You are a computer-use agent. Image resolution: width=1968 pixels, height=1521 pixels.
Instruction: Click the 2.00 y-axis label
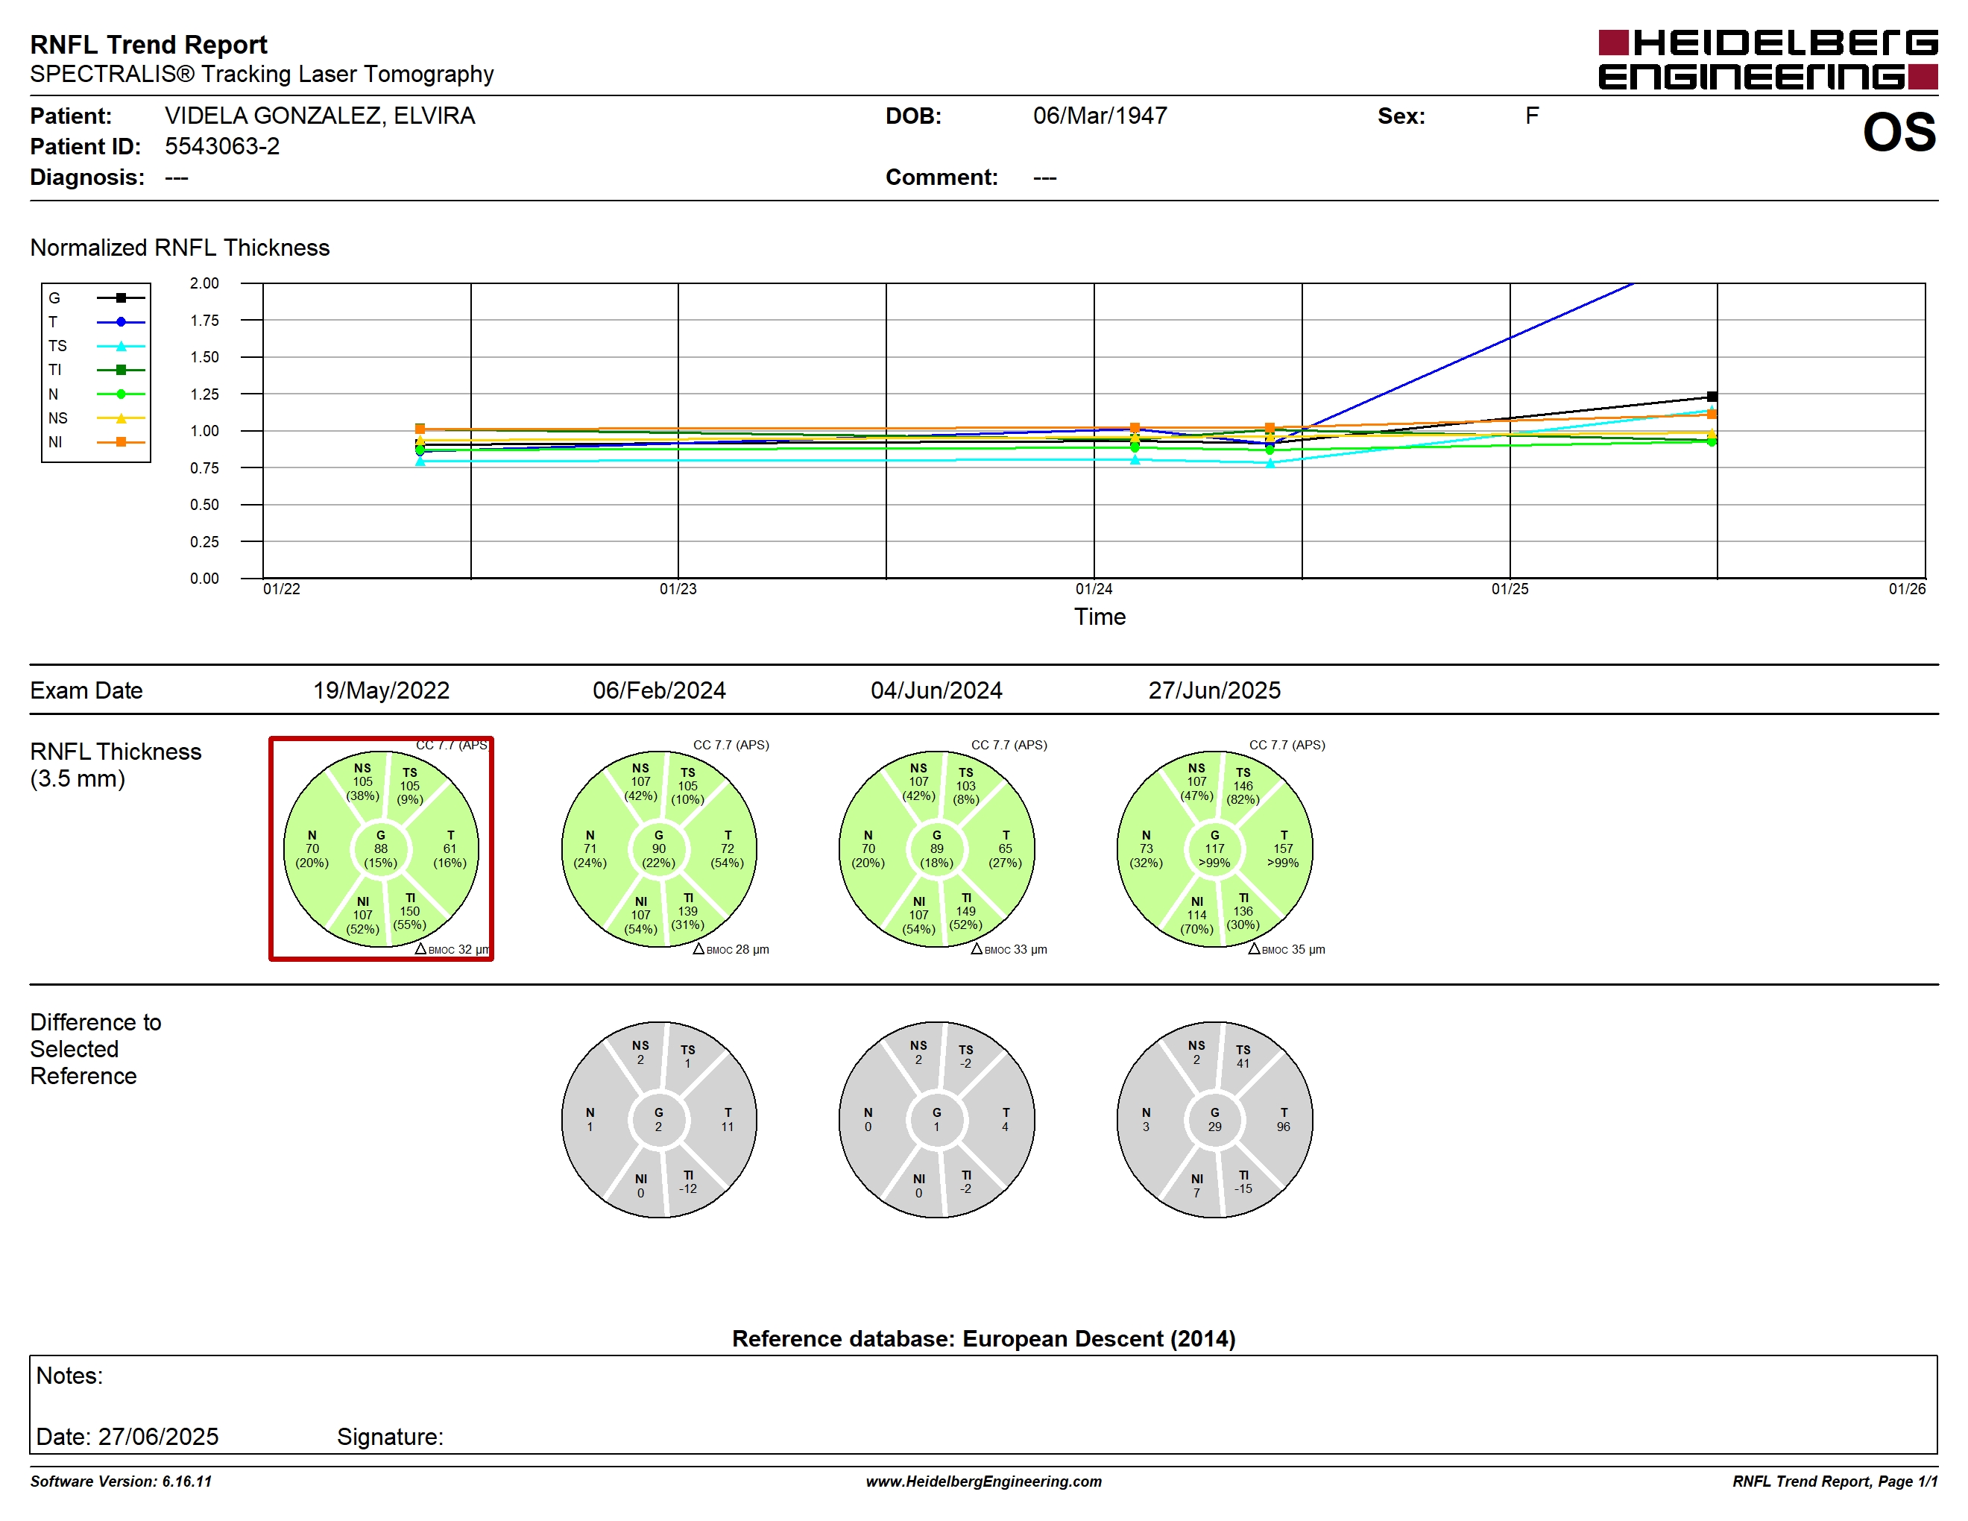[204, 283]
